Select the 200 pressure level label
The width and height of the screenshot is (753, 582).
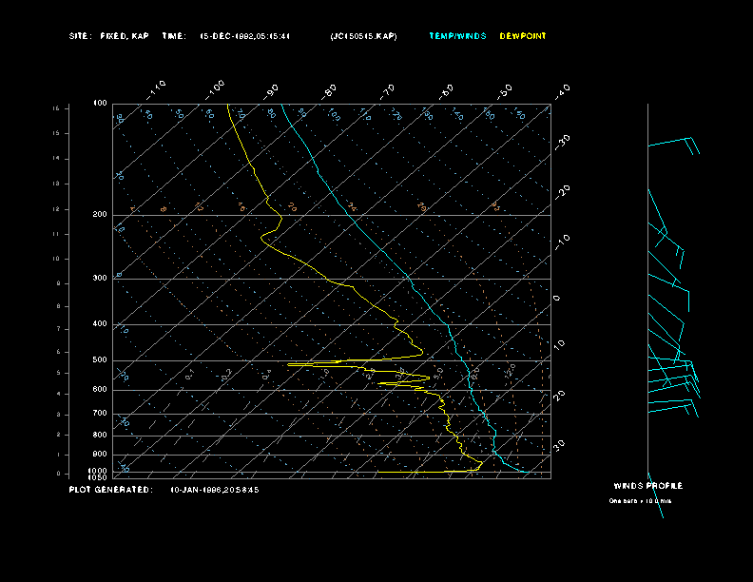[x=99, y=215]
